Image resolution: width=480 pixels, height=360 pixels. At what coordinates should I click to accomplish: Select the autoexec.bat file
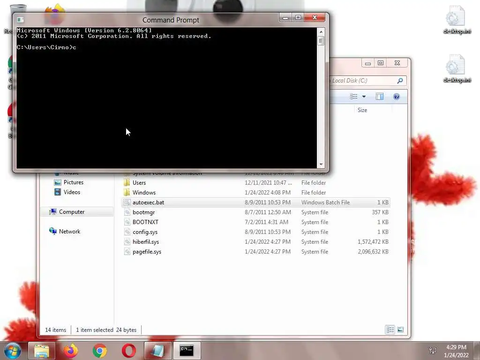click(256, 202)
